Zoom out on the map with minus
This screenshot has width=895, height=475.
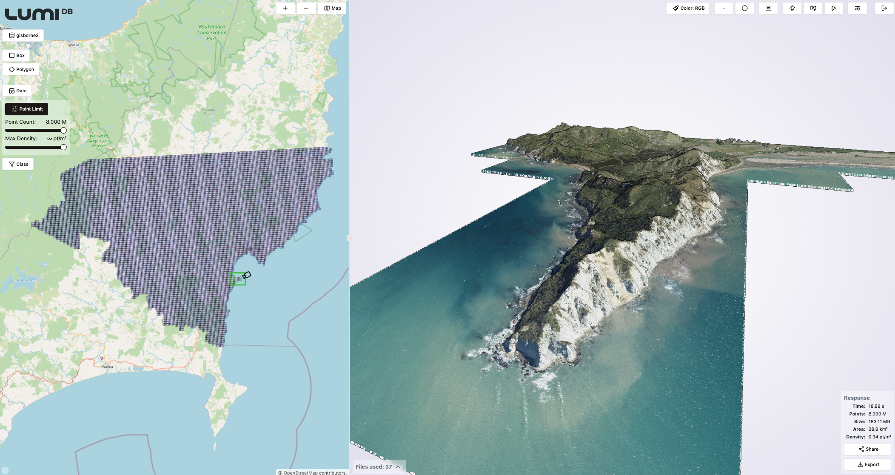[306, 8]
